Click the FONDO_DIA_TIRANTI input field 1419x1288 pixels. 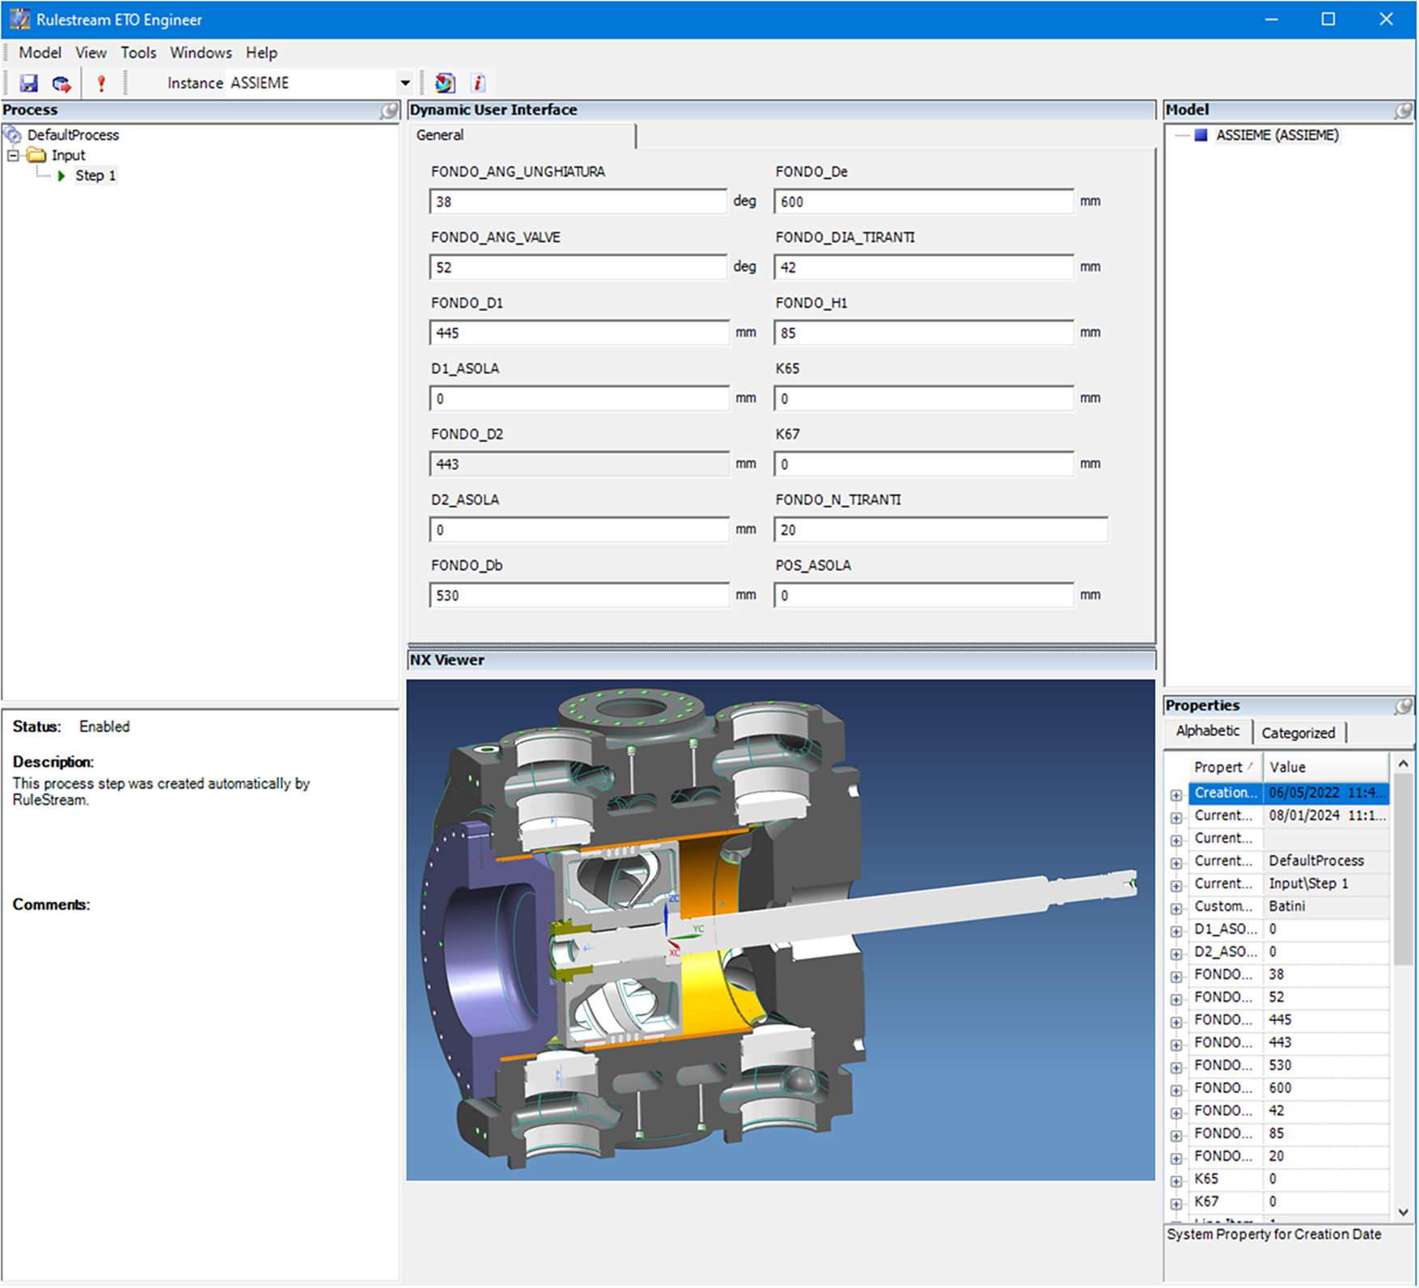click(x=924, y=267)
